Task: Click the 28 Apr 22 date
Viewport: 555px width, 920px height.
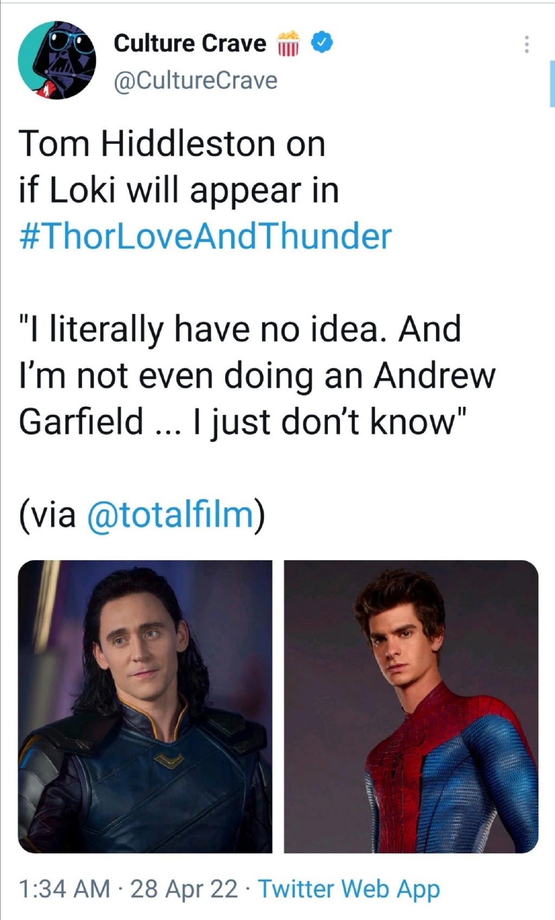Action: 184,889
